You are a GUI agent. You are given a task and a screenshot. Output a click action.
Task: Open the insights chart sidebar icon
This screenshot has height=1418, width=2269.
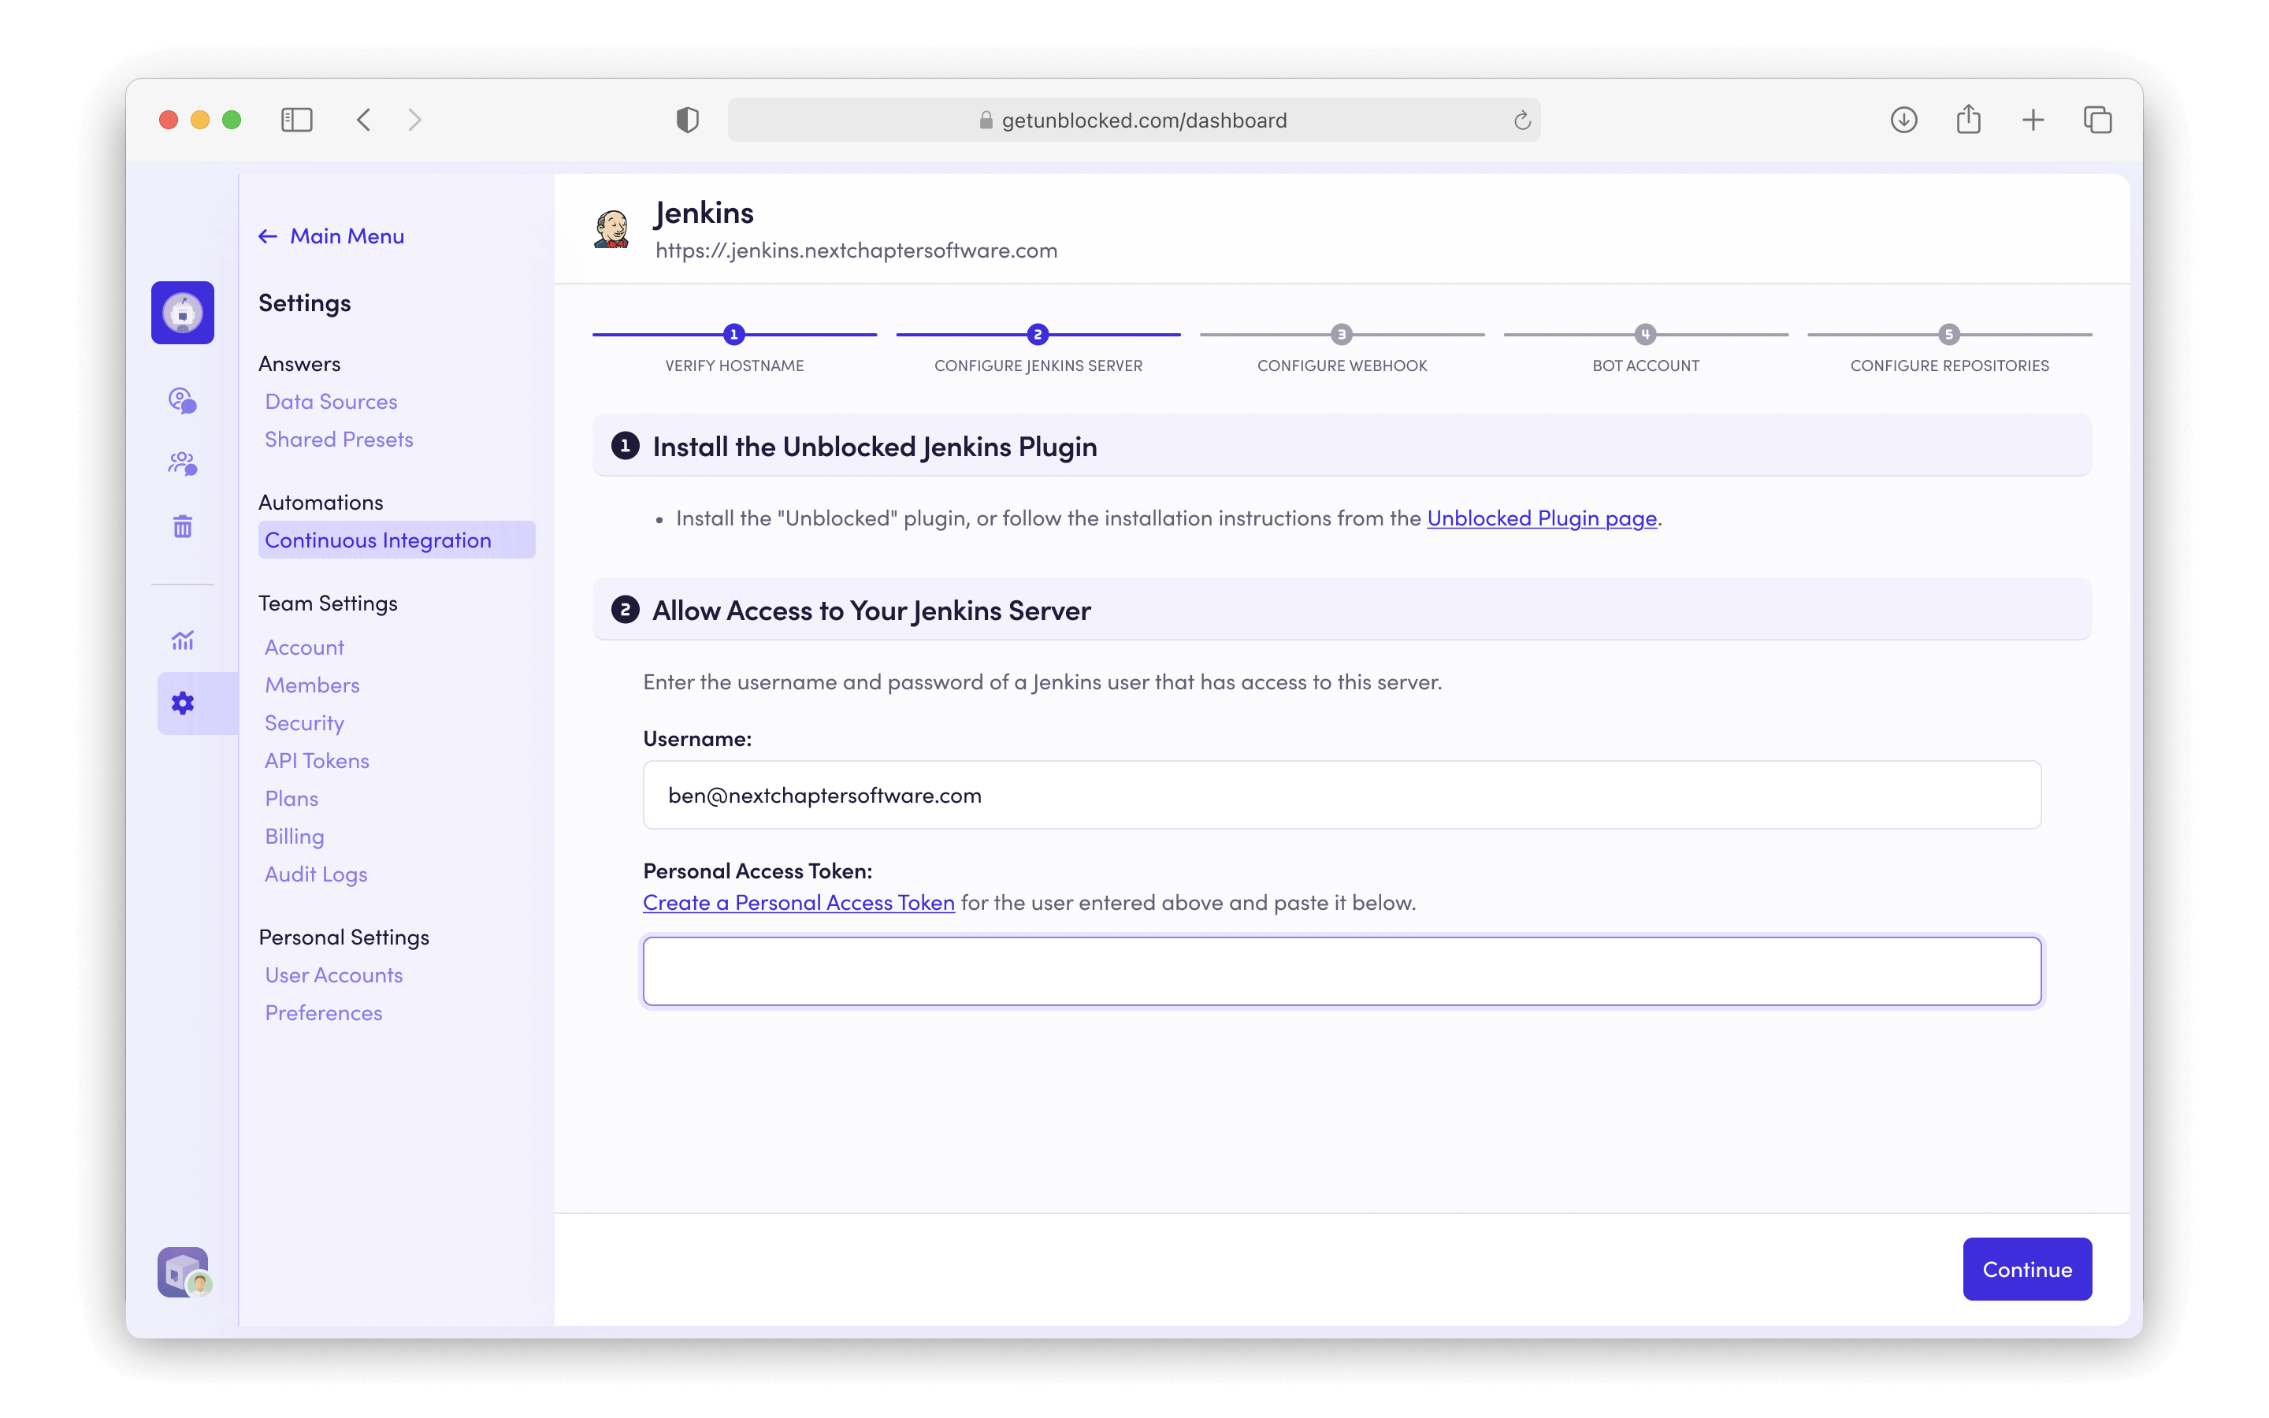click(x=182, y=640)
